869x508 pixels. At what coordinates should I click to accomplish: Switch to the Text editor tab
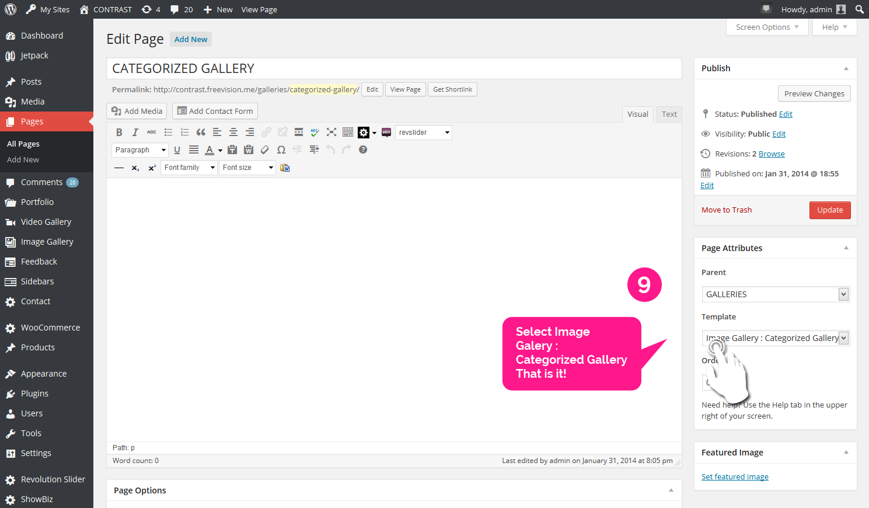click(x=669, y=114)
